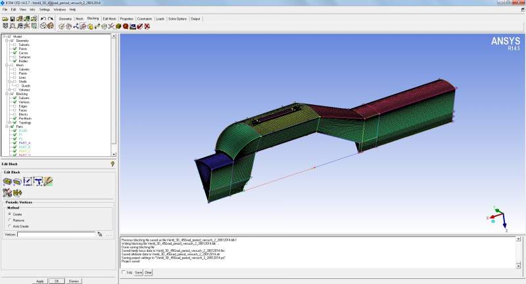Image resolution: width=526 pixels, height=284 pixels.
Task: Click the wireframe display toolbar icon
Action: point(43,26)
